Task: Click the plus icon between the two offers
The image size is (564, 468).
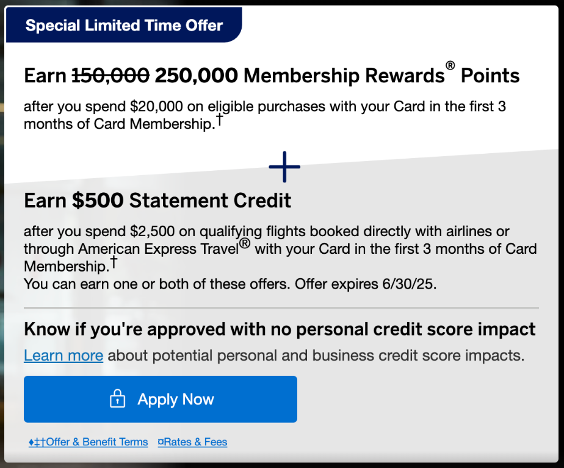Action: (284, 166)
